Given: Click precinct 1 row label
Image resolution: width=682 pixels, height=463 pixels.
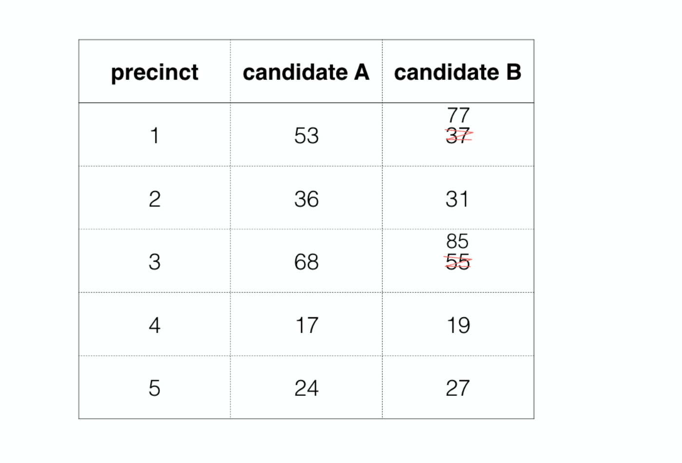Looking at the screenshot, I should click(154, 135).
